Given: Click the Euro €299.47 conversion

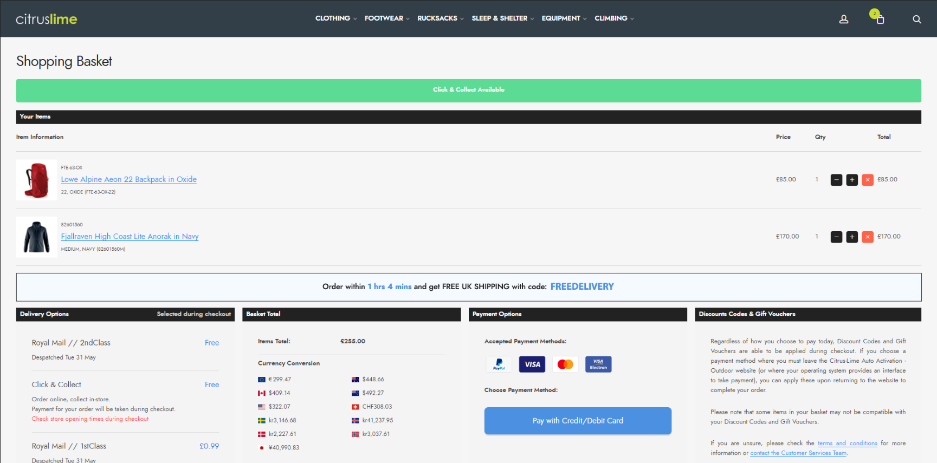Looking at the screenshot, I should tap(274, 380).
